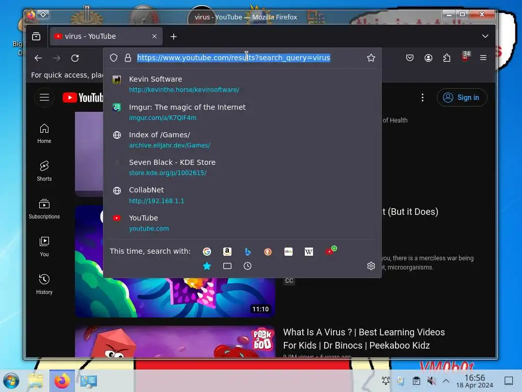The image size is (522, 392).
Task: Open search settings gear in dropdown
Action: 371,265
